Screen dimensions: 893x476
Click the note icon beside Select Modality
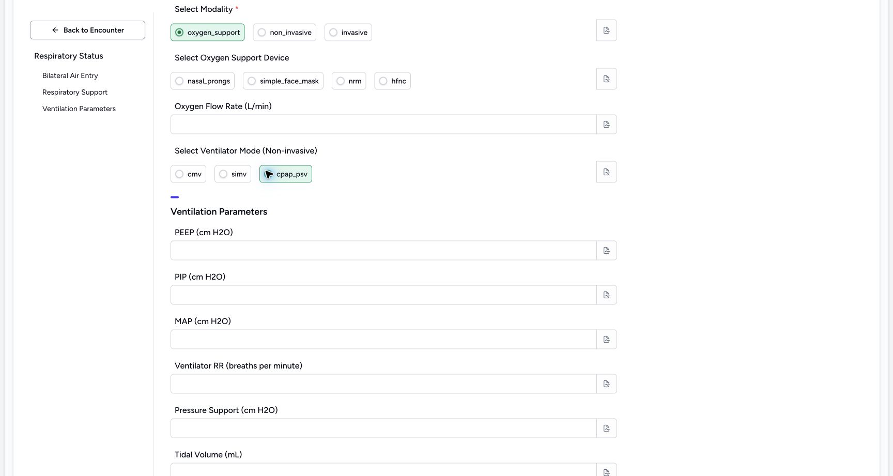[607, 30]
